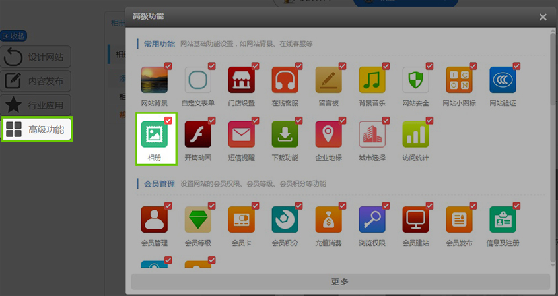The image size is (558, 296).
Task: Select the 开篇动画 Flash animation icon
Action: [x=197, y=134]
